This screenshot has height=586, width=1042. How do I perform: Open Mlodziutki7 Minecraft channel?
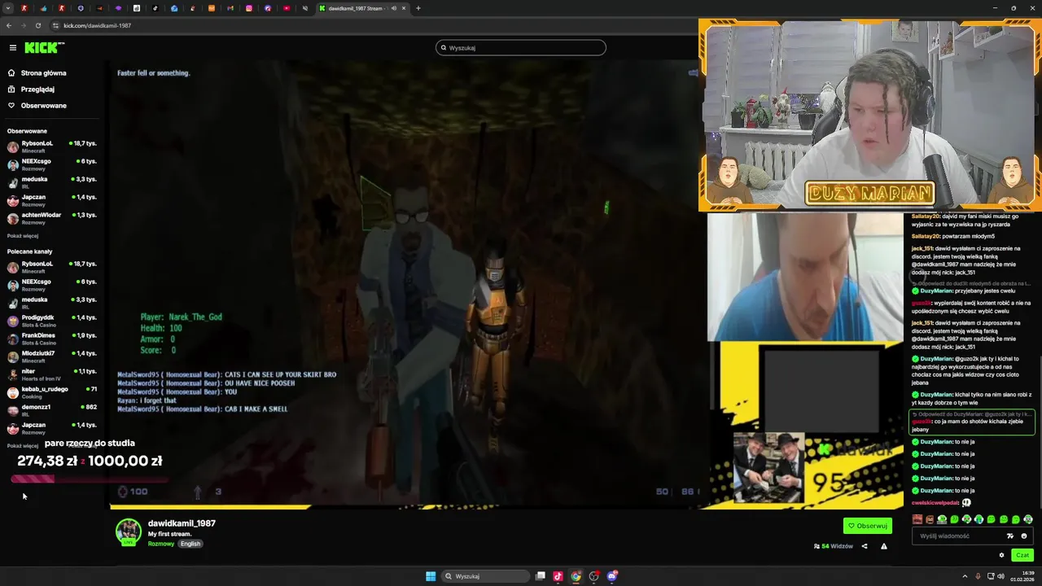pos(52,356)
